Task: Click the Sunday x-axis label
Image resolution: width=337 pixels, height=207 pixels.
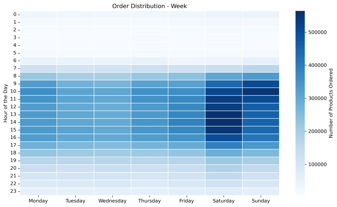Action: coord(261,201)
